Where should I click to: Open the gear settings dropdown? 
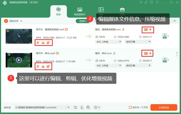pyautogui.click(x=97, y=107)
